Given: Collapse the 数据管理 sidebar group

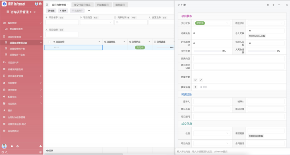Looking at the screenshot, I should (41, 23).
